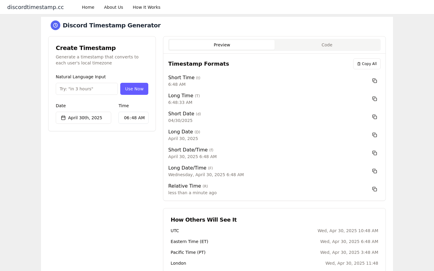This screenshot has width=434, height=271.
Task: Copy the Long Date timestamp
Action: tap(375, 135)
